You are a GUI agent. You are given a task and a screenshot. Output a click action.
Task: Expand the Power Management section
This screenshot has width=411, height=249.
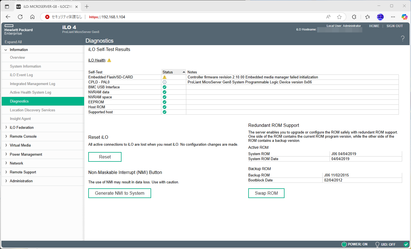[26, 154]
